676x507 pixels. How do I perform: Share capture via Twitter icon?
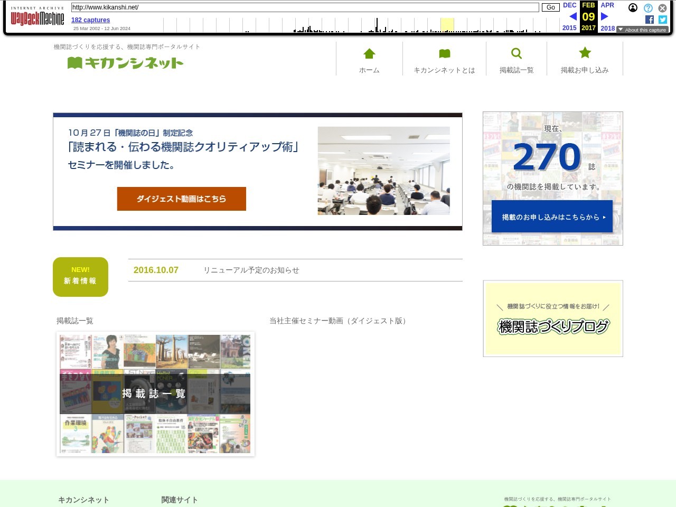click(x=663, y=20)
